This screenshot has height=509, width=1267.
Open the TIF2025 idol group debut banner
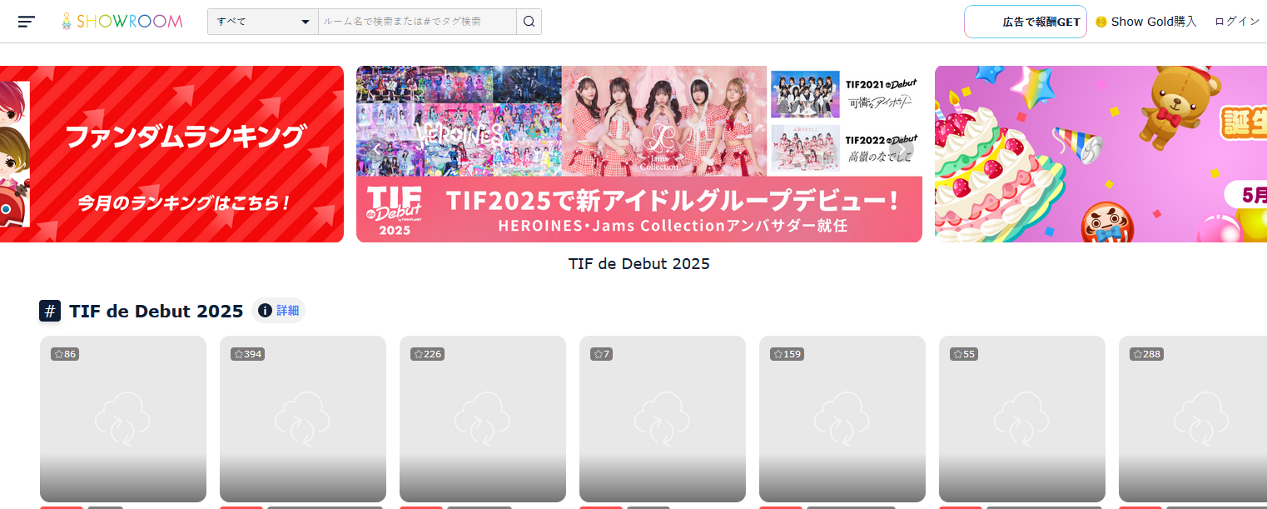click(639, 154)
